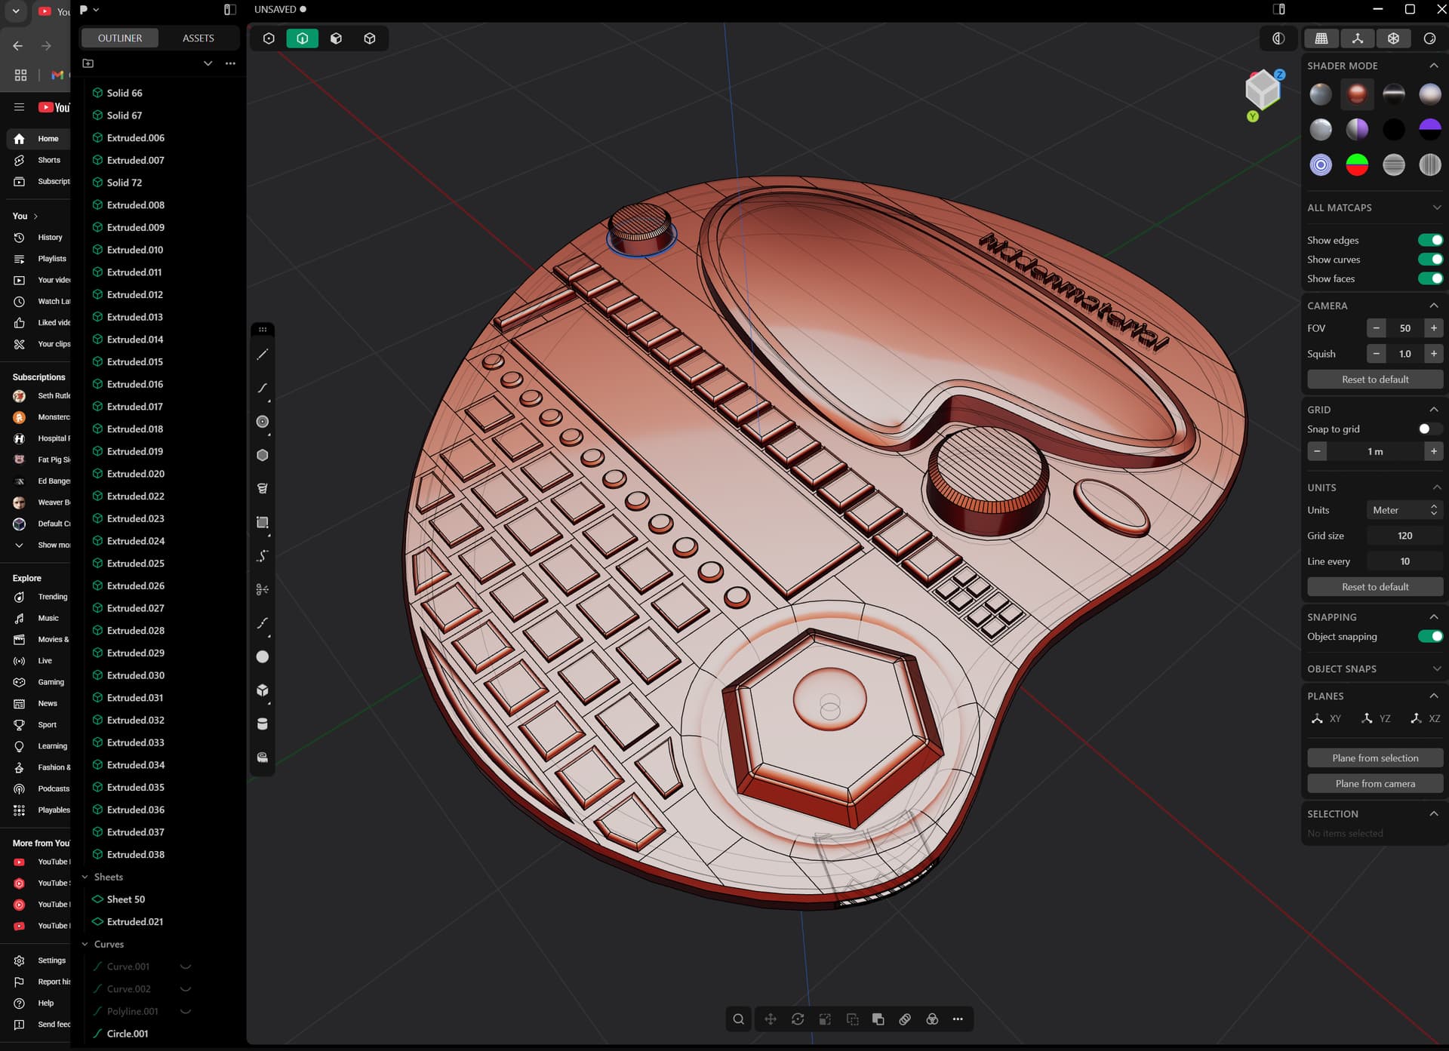
Task: Select the Line drawing tool
Action: click(263, 355)
